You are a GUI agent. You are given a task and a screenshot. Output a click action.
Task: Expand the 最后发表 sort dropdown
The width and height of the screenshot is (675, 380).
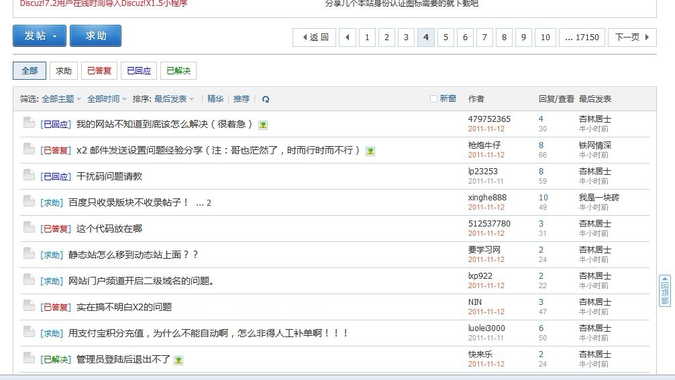(x=174, y=99)
